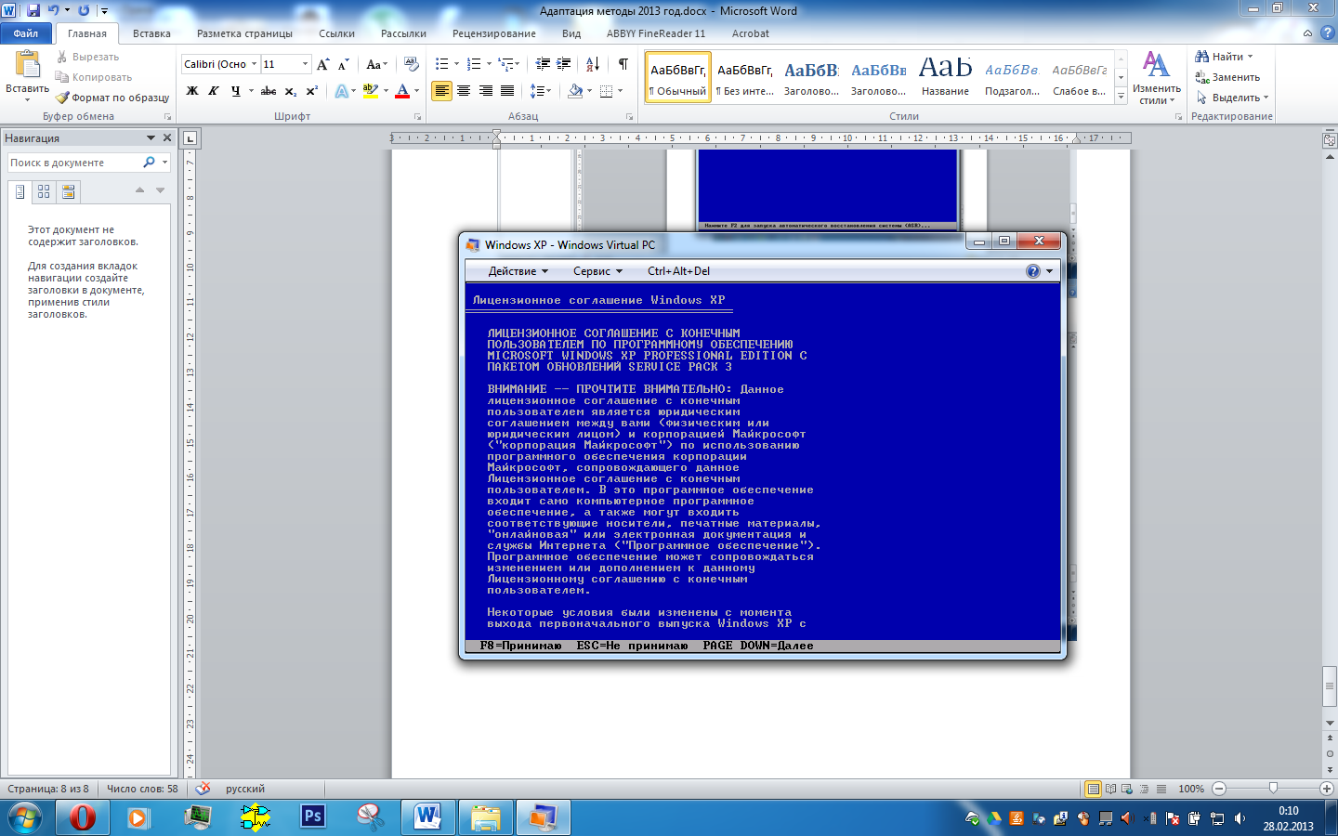Screen dimensions: 1338x836
Task: Click Выделить in the Editing group
Action: [x=1232, y=98]
